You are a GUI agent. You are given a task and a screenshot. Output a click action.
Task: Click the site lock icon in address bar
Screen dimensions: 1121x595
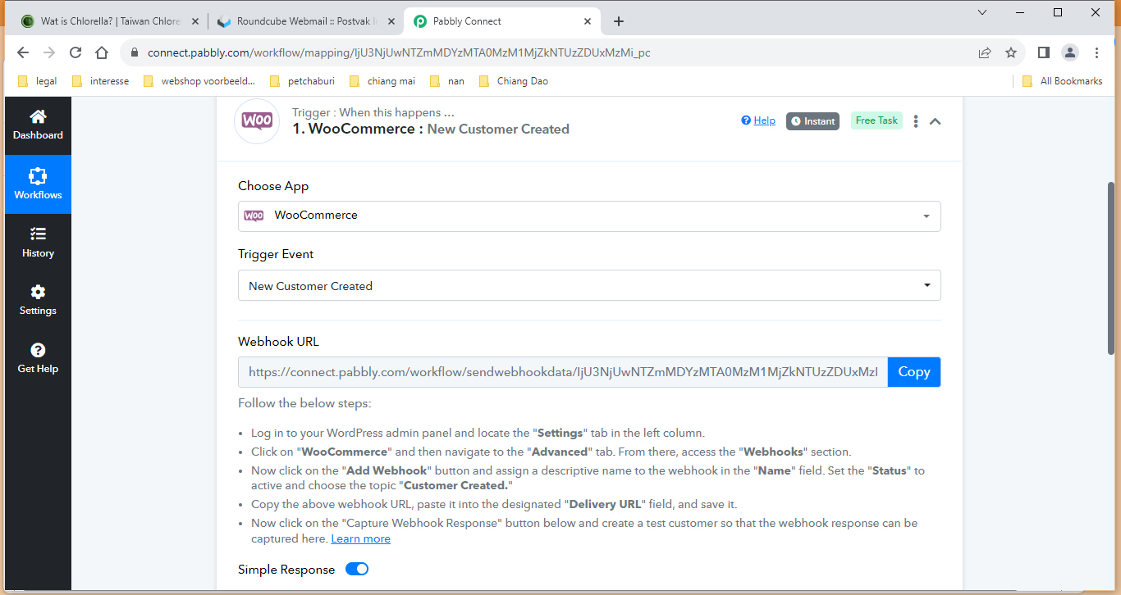tap(135, 52)
